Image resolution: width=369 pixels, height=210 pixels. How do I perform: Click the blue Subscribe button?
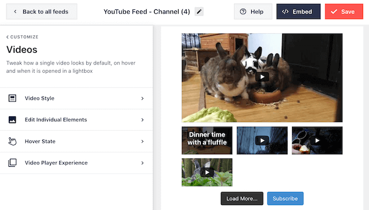pos(285,199)
